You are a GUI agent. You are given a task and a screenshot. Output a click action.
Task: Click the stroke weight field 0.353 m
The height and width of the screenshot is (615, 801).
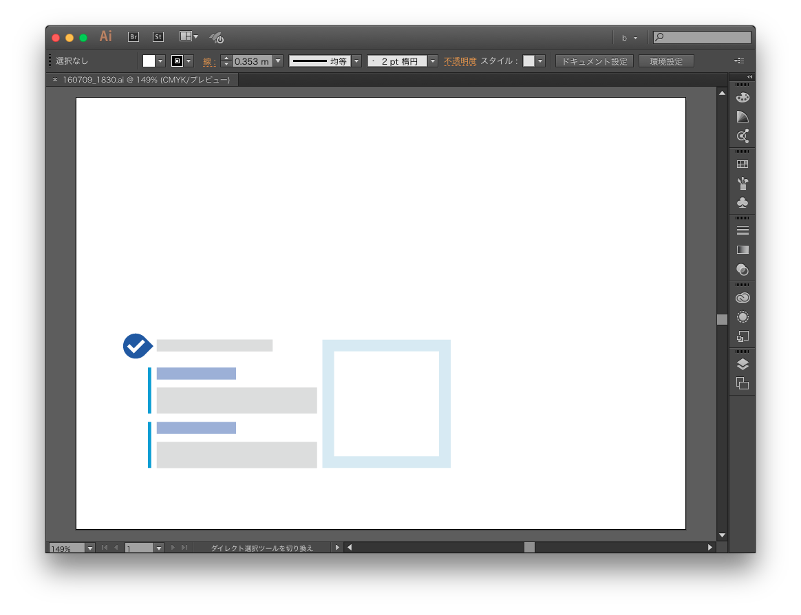point(253,61)
